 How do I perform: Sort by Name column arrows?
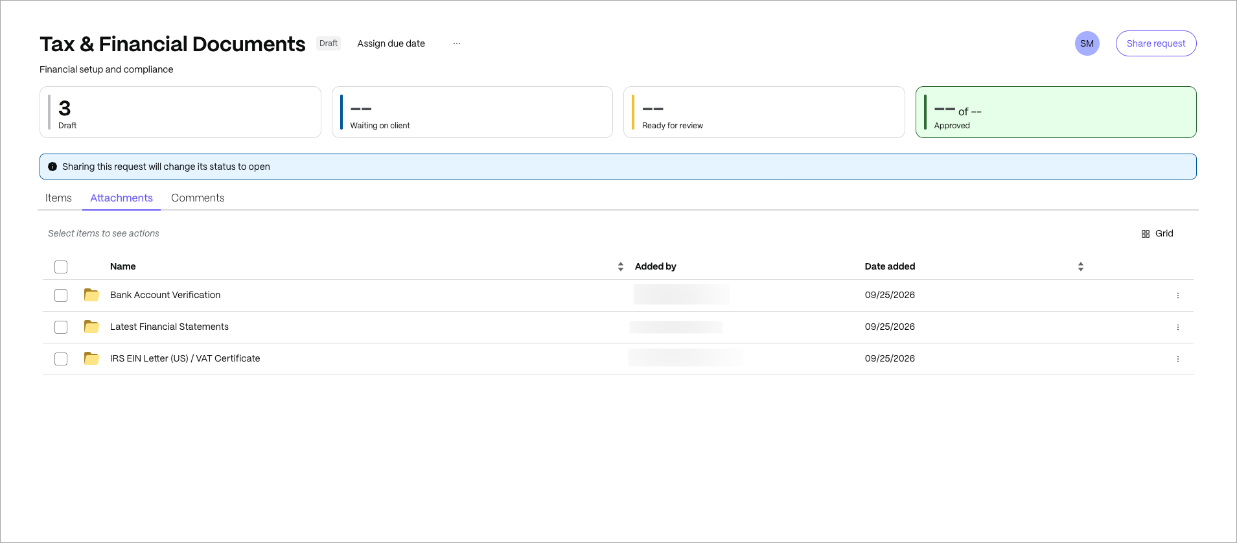pyautogui.click(x=621, y=266)
